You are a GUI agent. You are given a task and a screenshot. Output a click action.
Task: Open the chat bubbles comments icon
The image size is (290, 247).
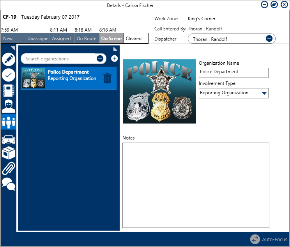click(8, 183)
